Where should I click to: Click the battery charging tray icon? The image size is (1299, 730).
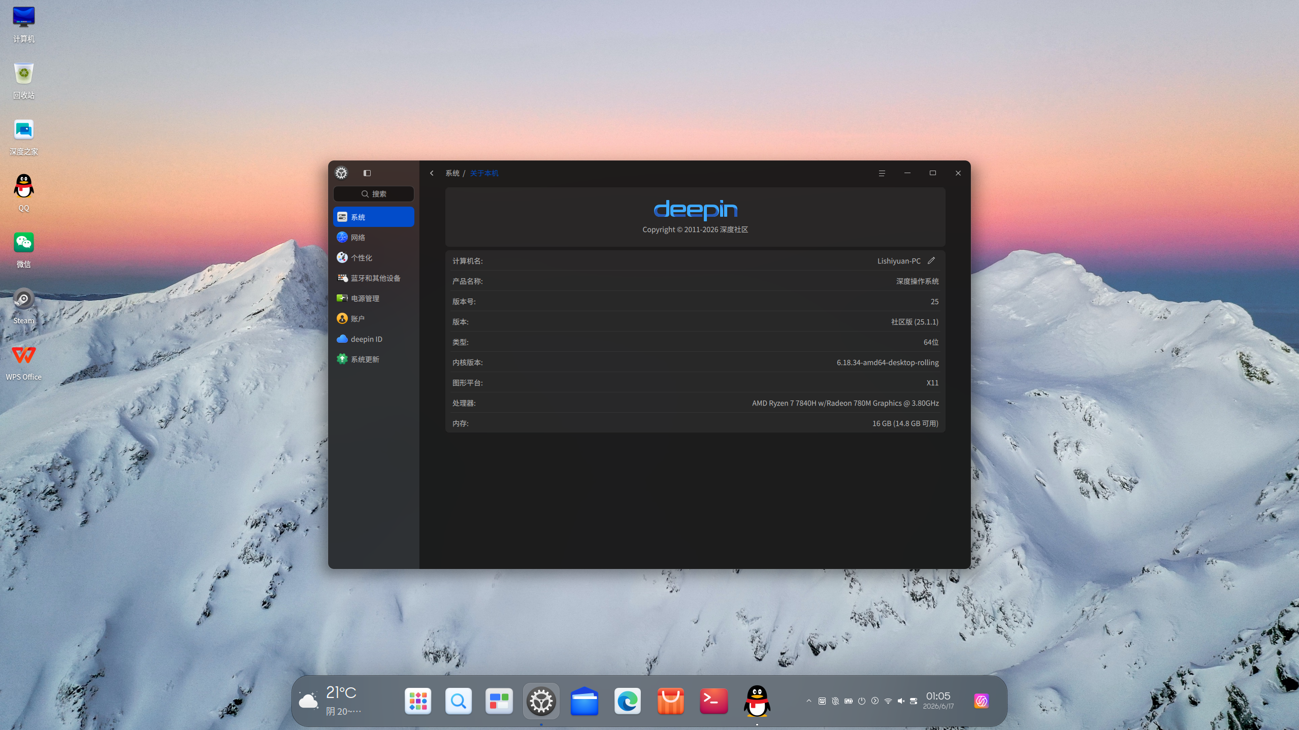pos(849,701)
